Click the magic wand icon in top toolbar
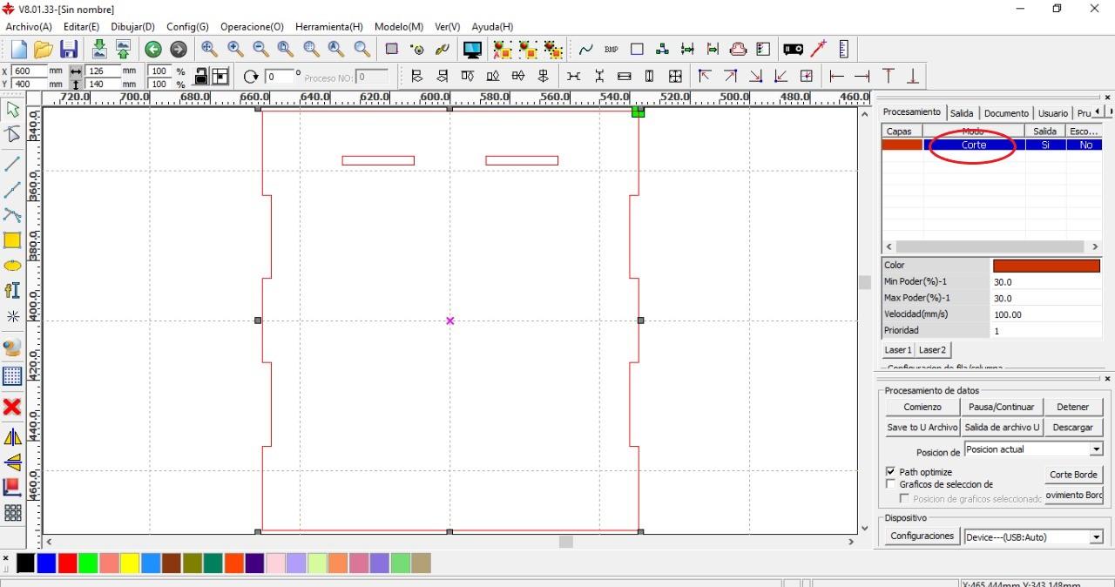Screen dimensions: 1115x587 pos(819,50)
